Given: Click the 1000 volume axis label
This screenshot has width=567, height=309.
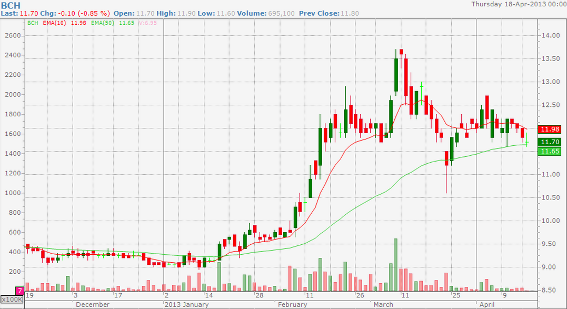Looking at the screenshot, I should tap(13, 193).
